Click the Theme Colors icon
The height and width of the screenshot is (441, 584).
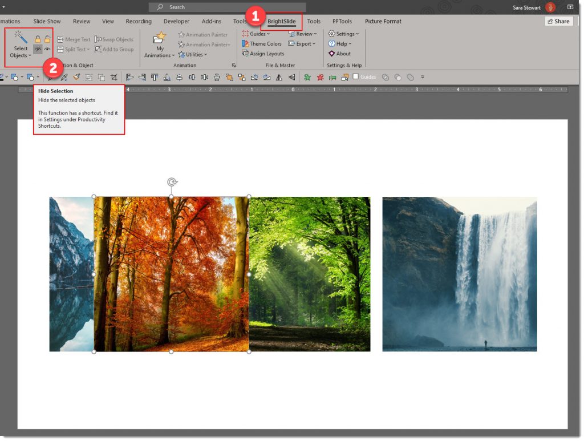point(245,43)
